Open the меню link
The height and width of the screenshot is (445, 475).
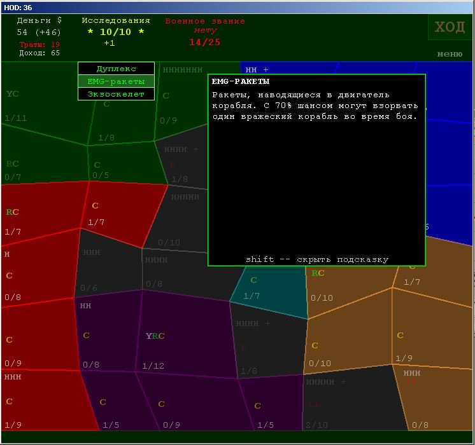point(450,54)
